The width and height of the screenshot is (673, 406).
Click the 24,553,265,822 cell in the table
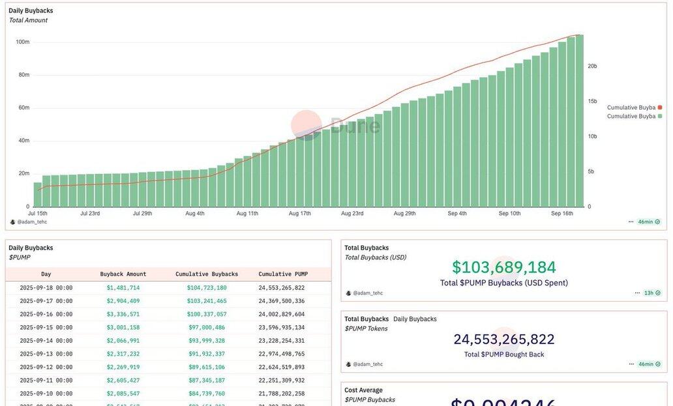[x=282, y=287]
